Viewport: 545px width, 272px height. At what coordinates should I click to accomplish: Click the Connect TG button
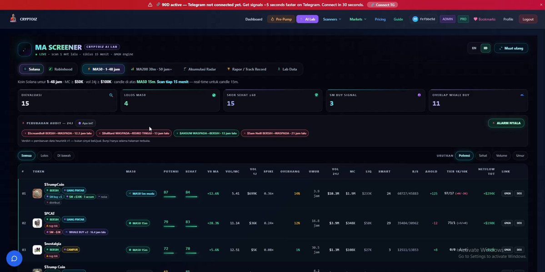pyautogui.click(x=382, y=5)
